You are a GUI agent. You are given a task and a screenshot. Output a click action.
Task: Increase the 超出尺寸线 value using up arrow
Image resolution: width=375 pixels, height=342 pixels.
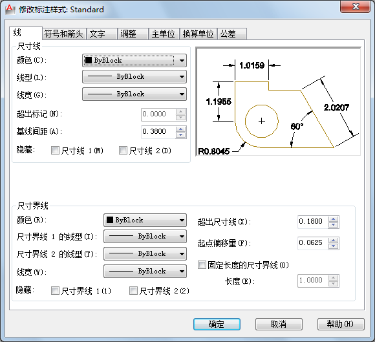click(334, 219)
